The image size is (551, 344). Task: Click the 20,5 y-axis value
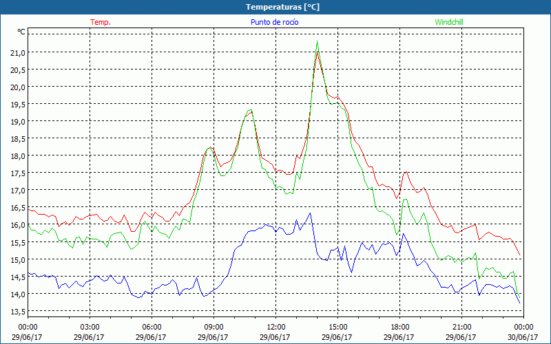point(18,70)
